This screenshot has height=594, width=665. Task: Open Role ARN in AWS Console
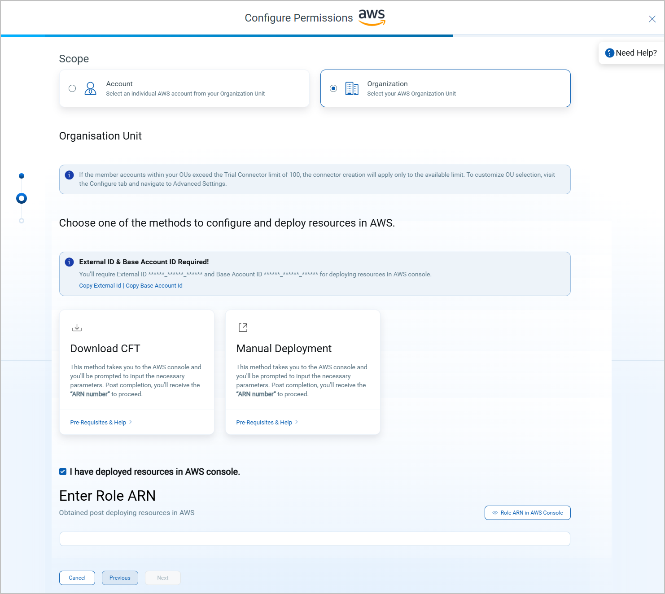point(527,512)
